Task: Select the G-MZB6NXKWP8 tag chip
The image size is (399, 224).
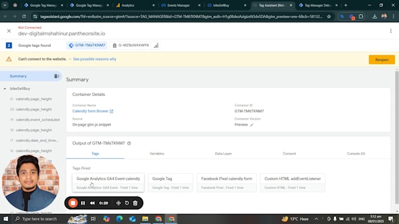Action: coord(131,46)
